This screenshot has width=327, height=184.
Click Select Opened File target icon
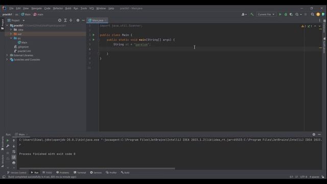click(60, 20)
